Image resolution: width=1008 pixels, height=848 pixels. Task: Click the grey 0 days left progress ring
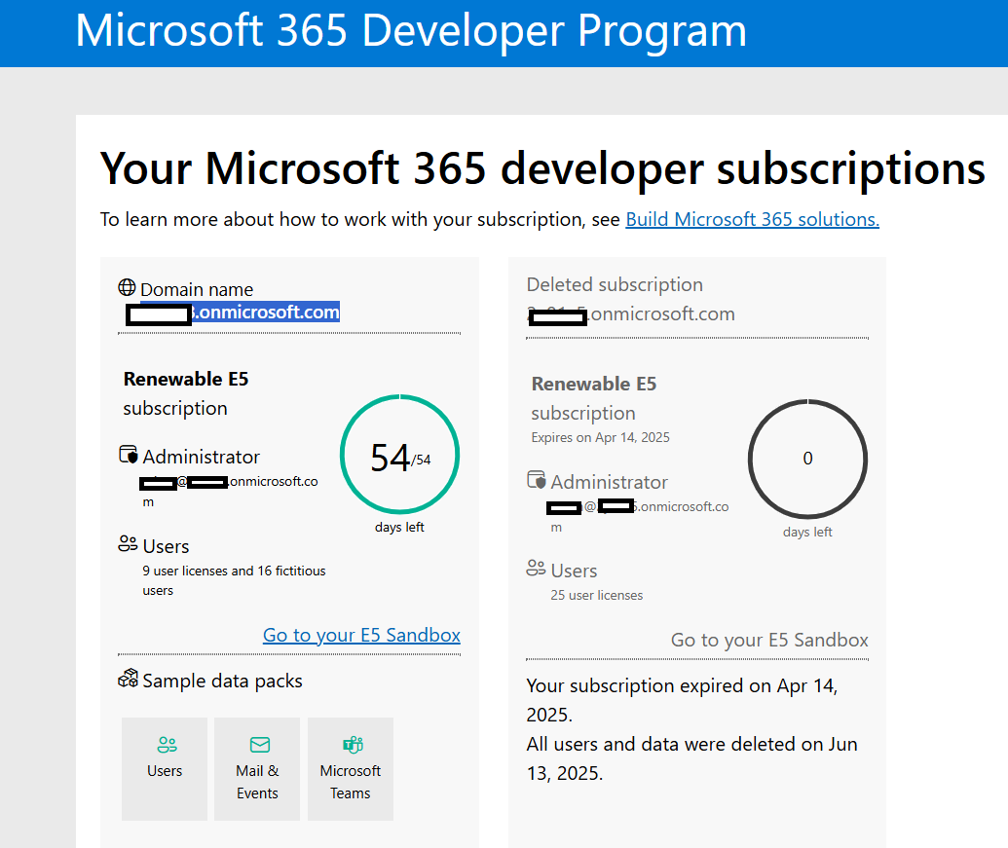coord(807,459)
